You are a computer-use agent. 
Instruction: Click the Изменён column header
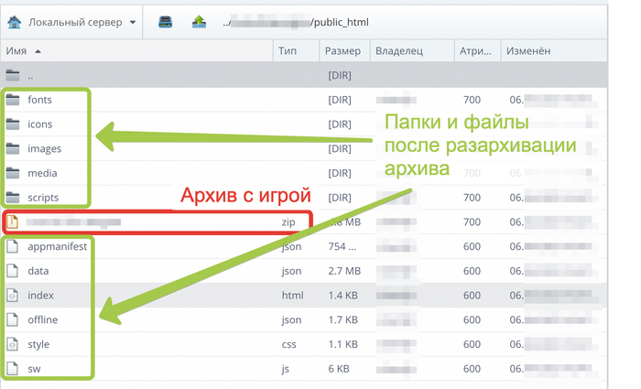[528, 51]
